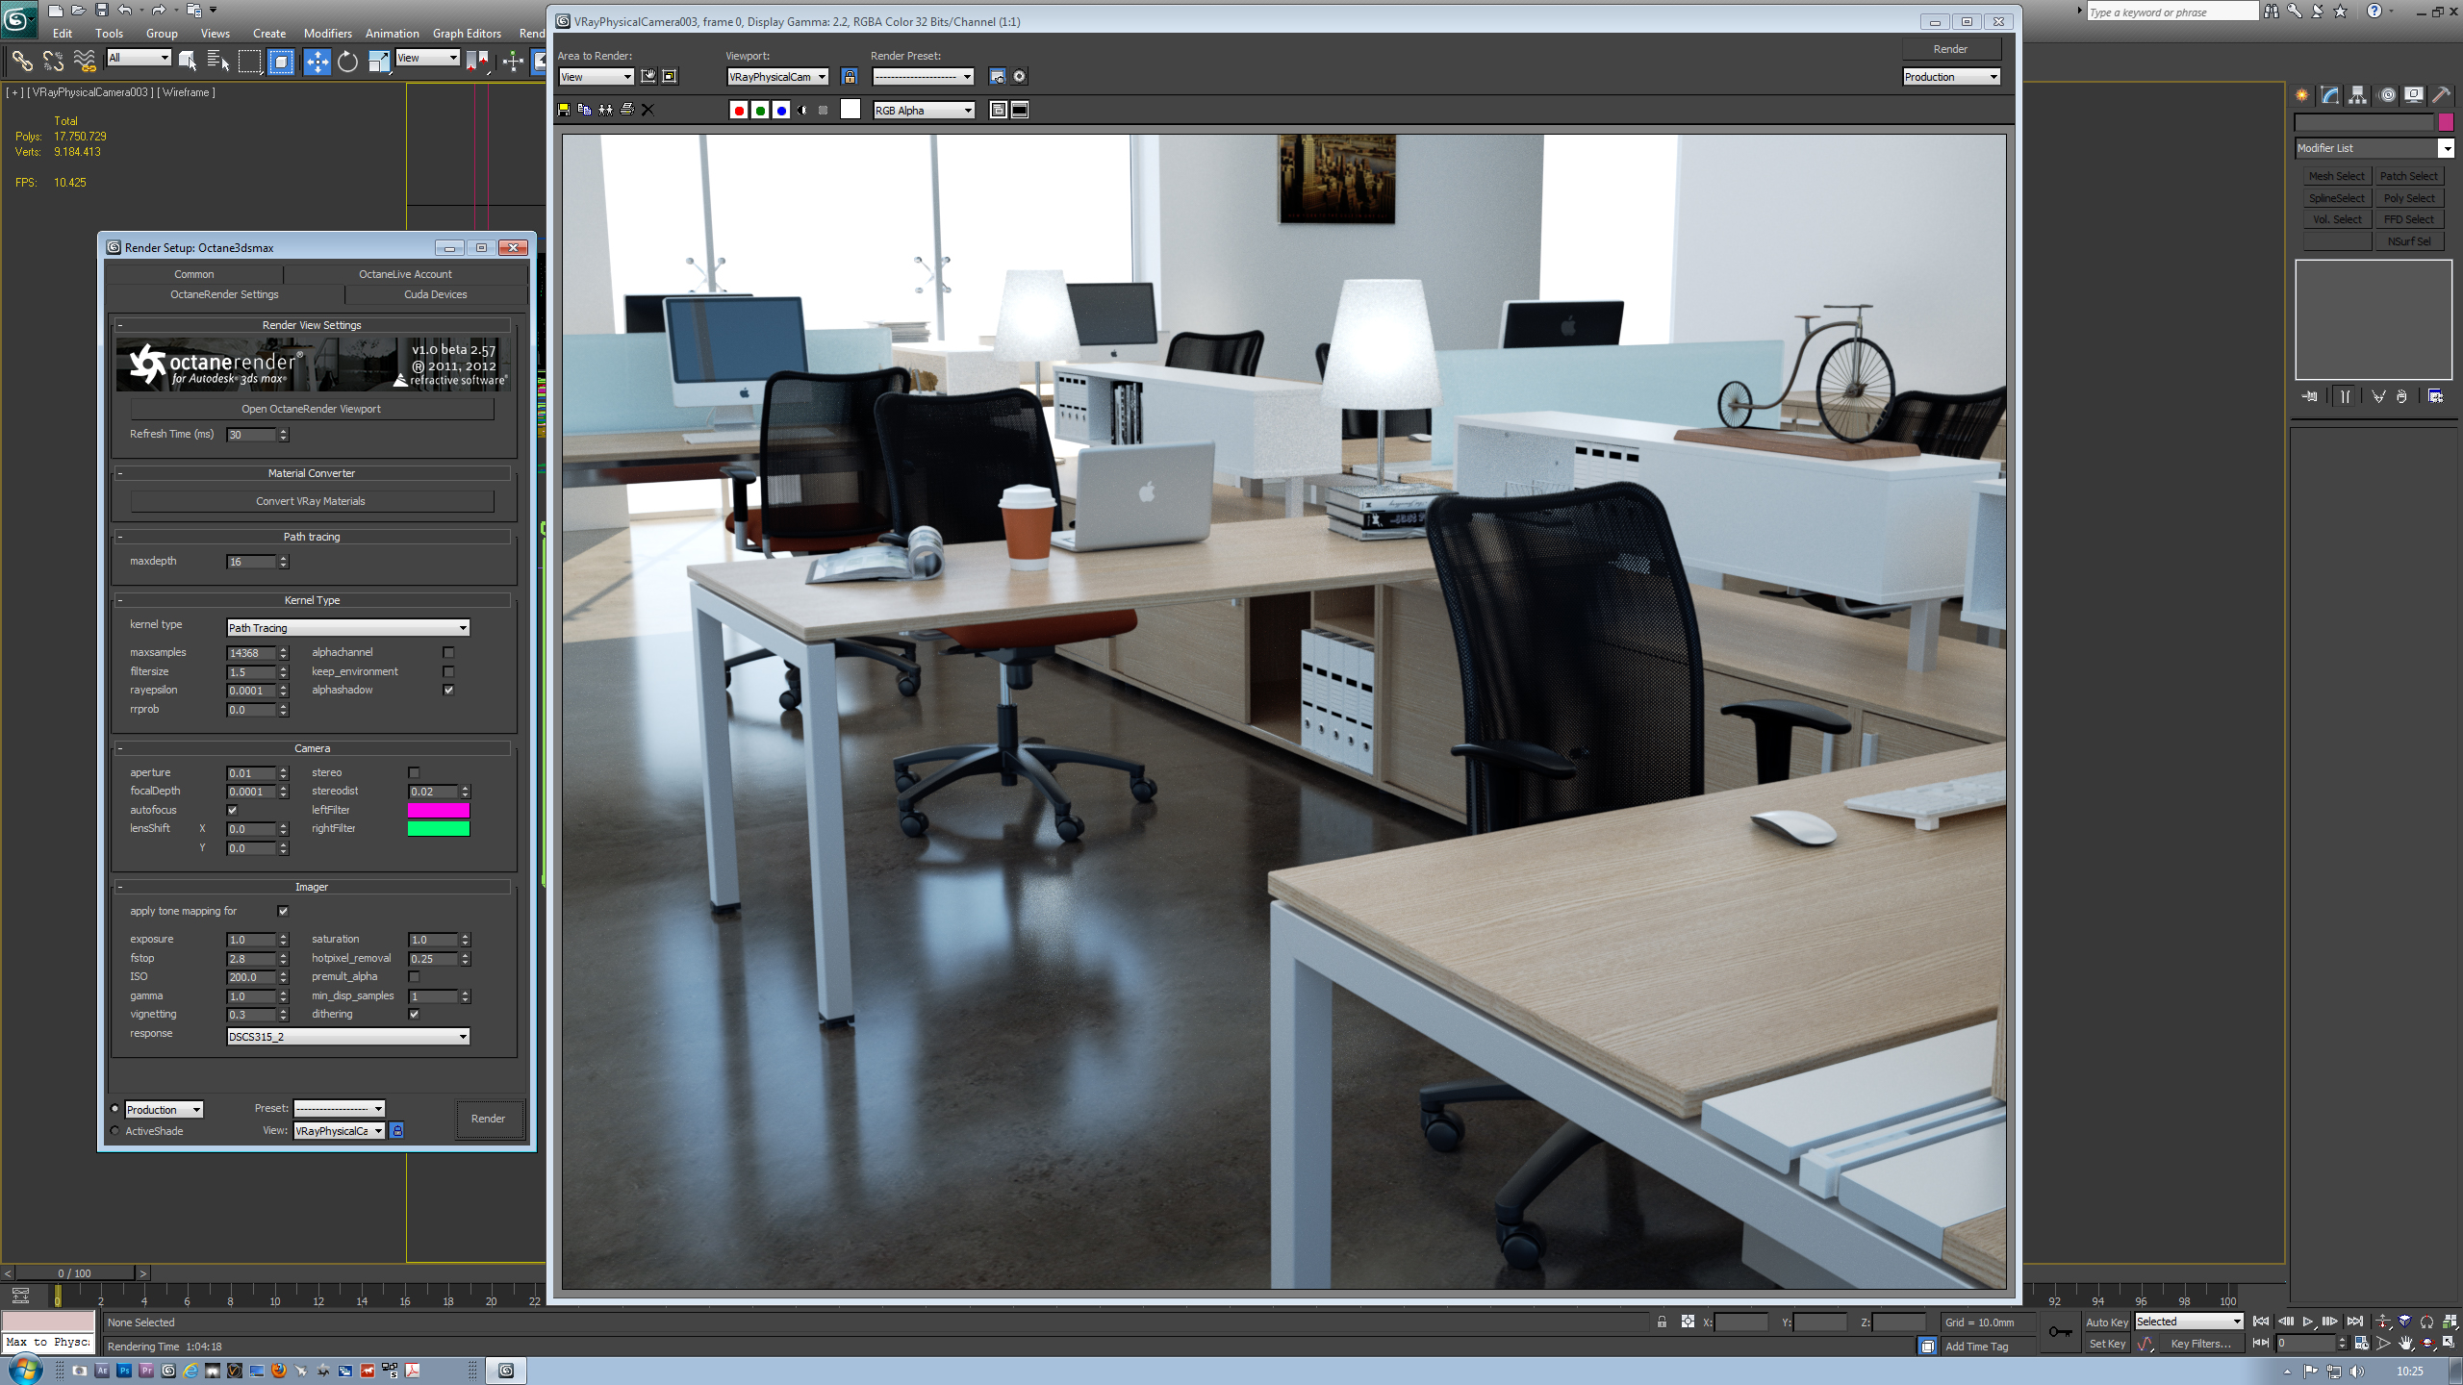
Task: Click the Auto Region Selected icon
Action: point(670,76)
